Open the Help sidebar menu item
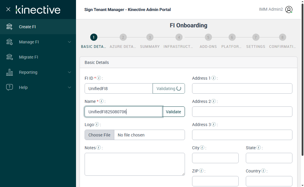 23,87
